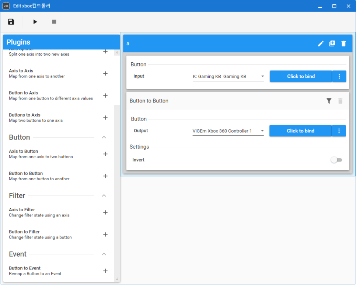Stop the profile with the square icon

pos(54,22)
